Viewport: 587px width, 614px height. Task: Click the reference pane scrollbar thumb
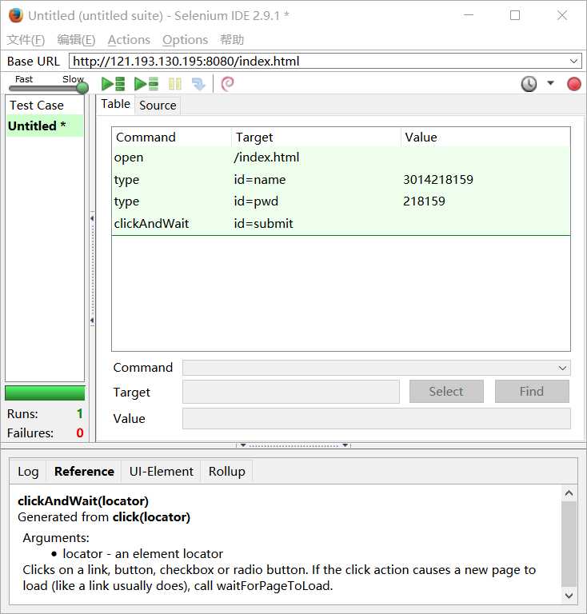pos(569,544)
